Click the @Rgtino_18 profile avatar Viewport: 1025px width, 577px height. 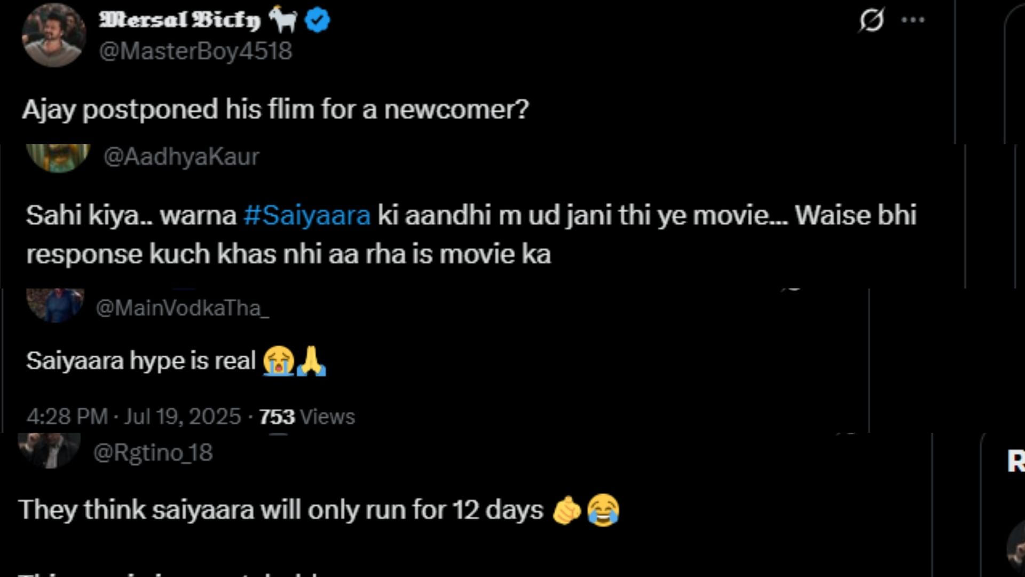(x=50, y=450)
